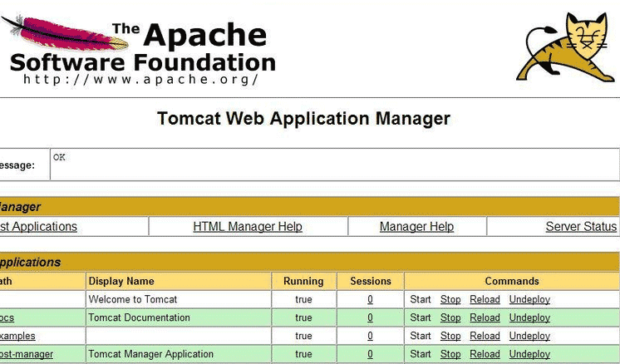
Task: Open the Manager Help link
Action: point(416,227)
